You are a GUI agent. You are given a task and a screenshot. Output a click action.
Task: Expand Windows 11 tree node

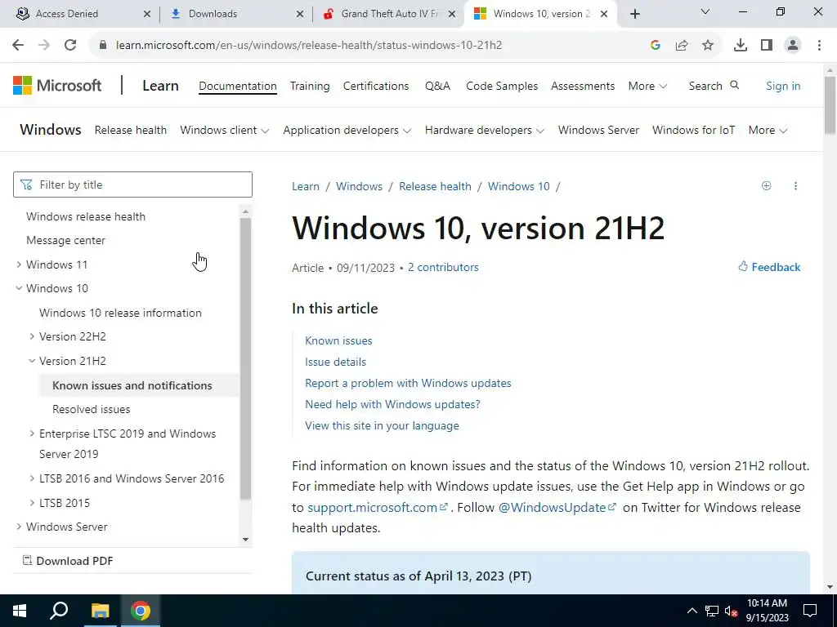20,265
